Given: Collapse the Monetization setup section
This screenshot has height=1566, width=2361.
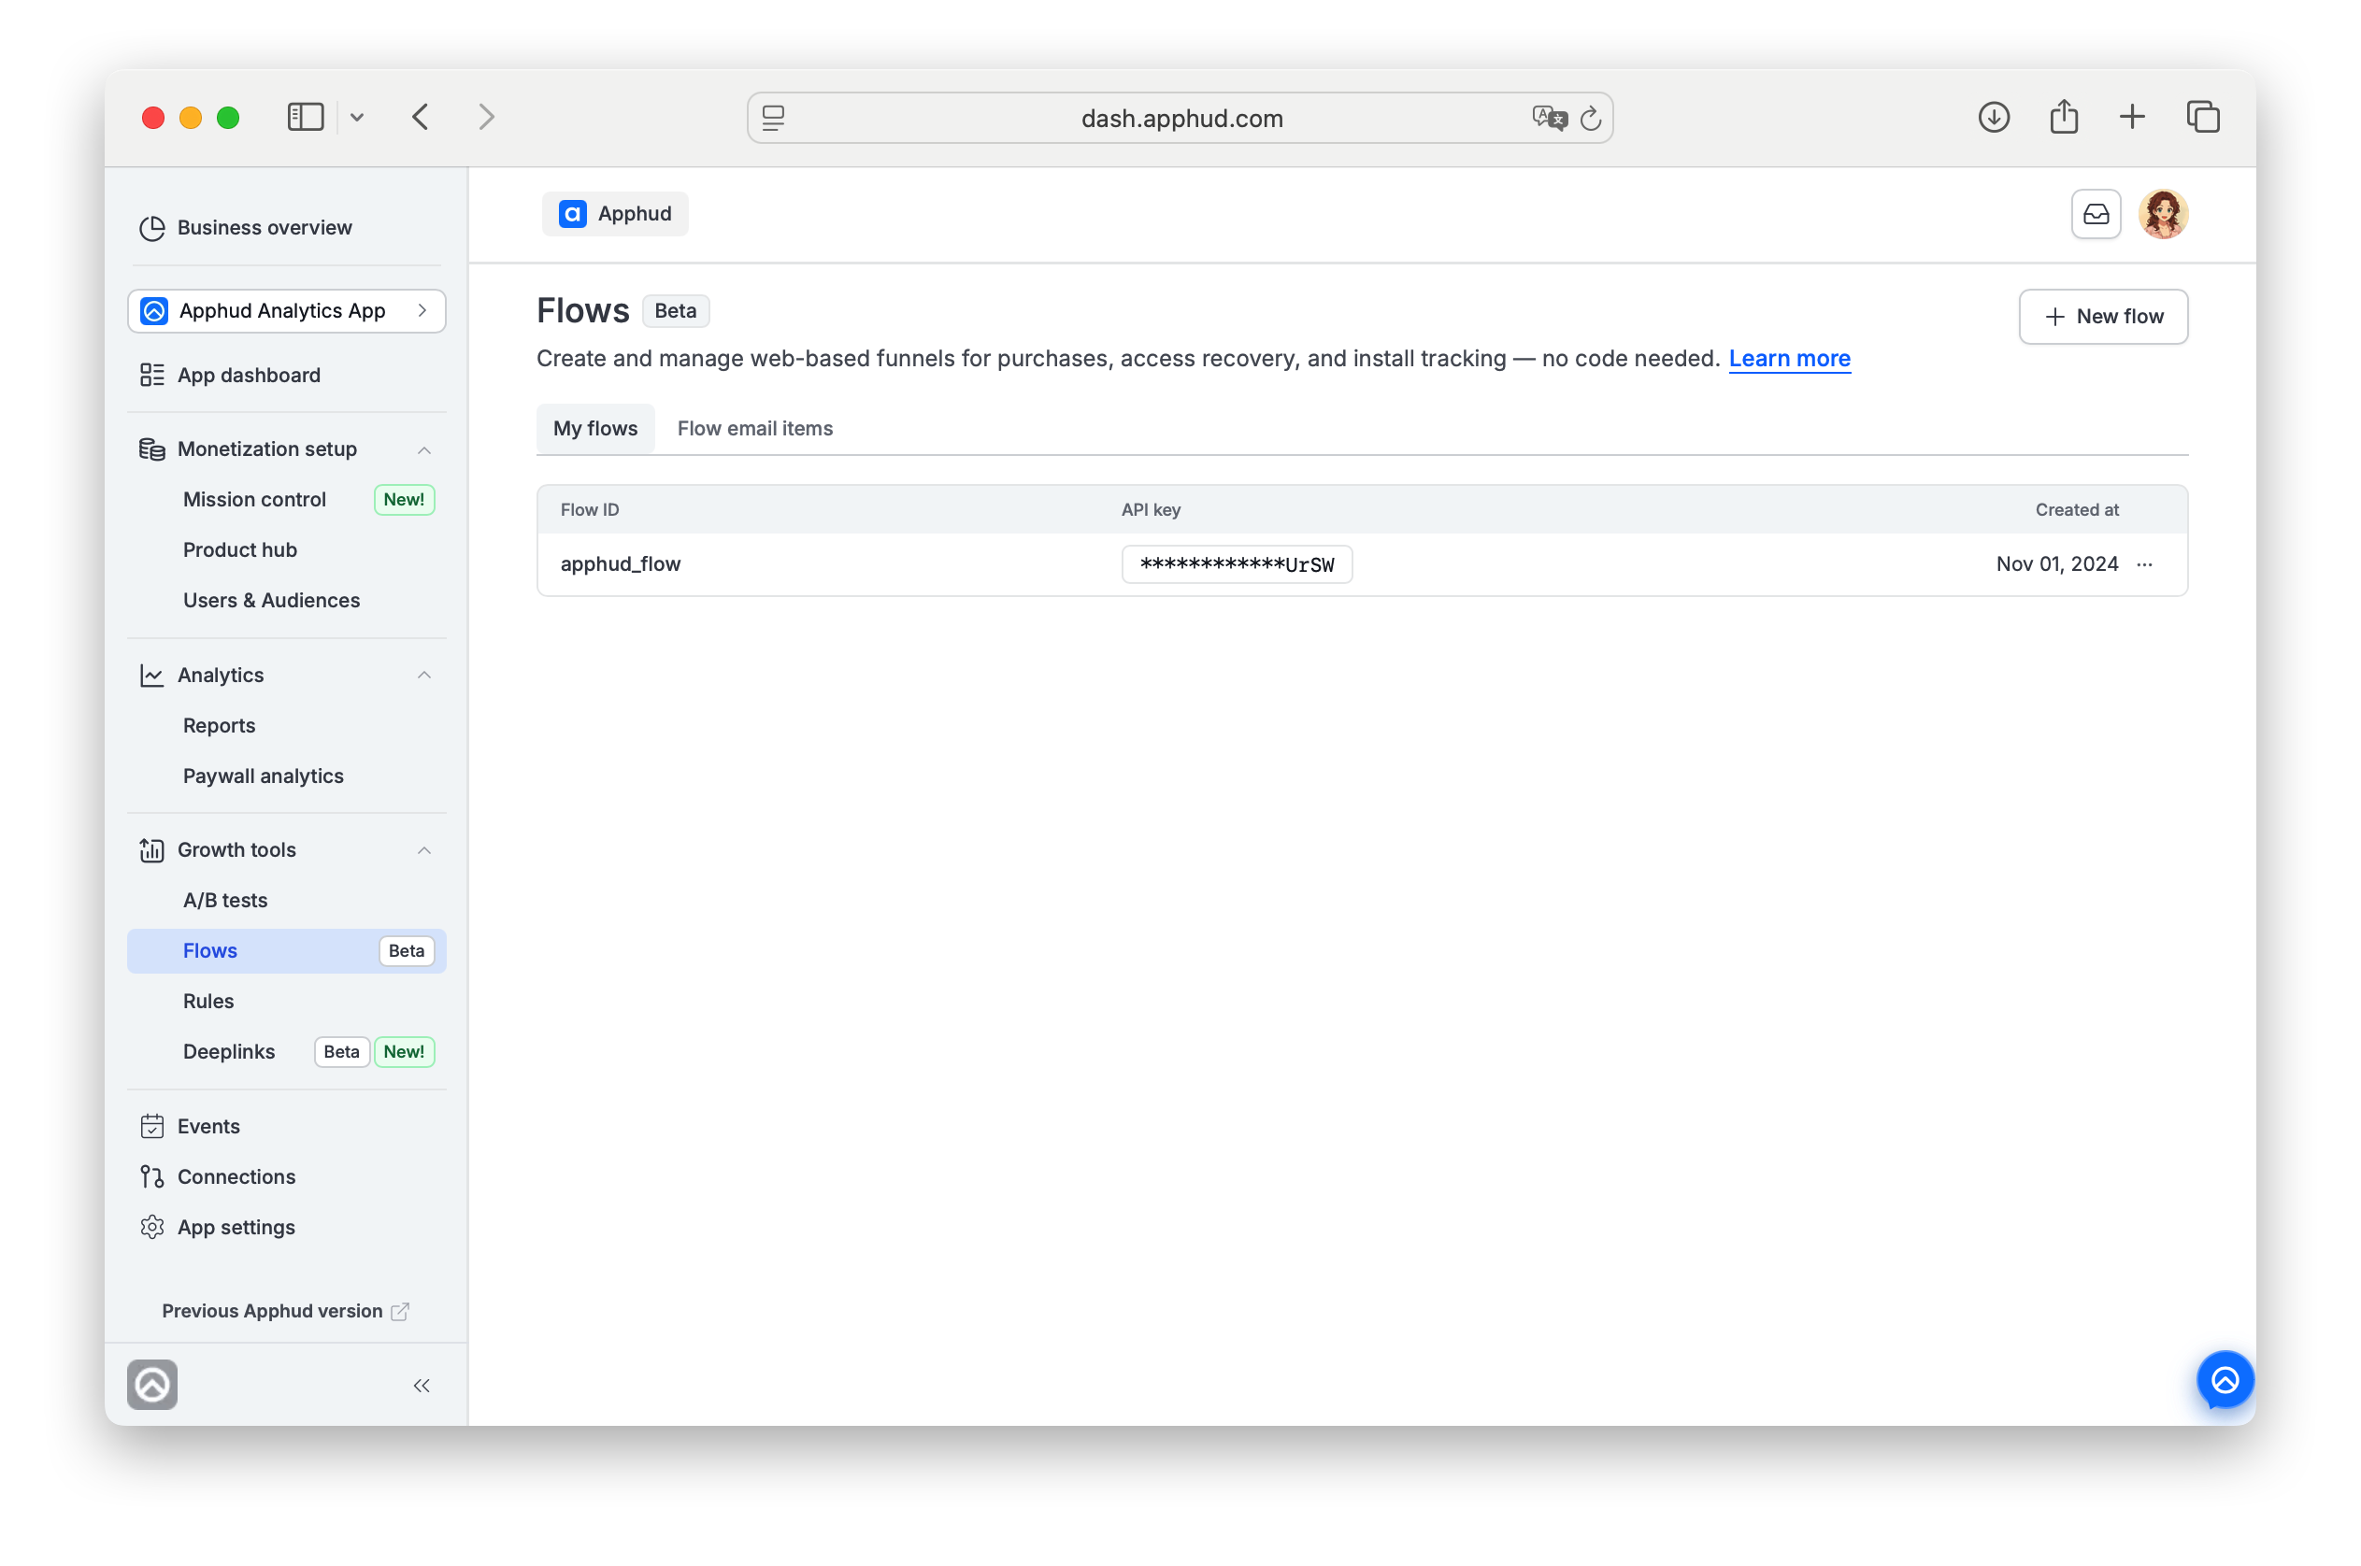Looking at the screenshot, I should (x=424, y=450).
